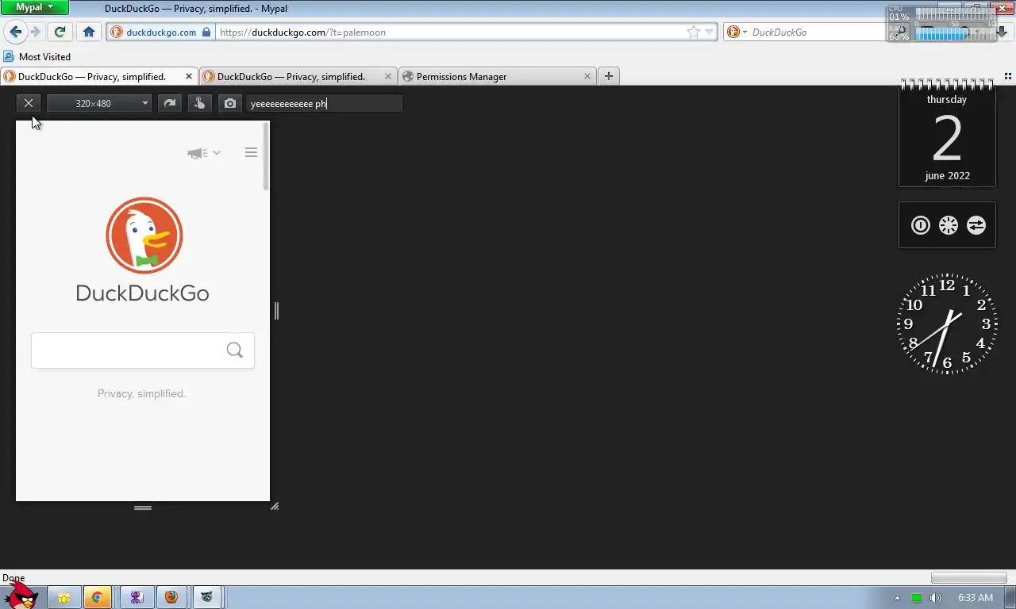1016x609 pixels.
Task: Open Firefox from the taskbar
Action: (x=171, y=597)
